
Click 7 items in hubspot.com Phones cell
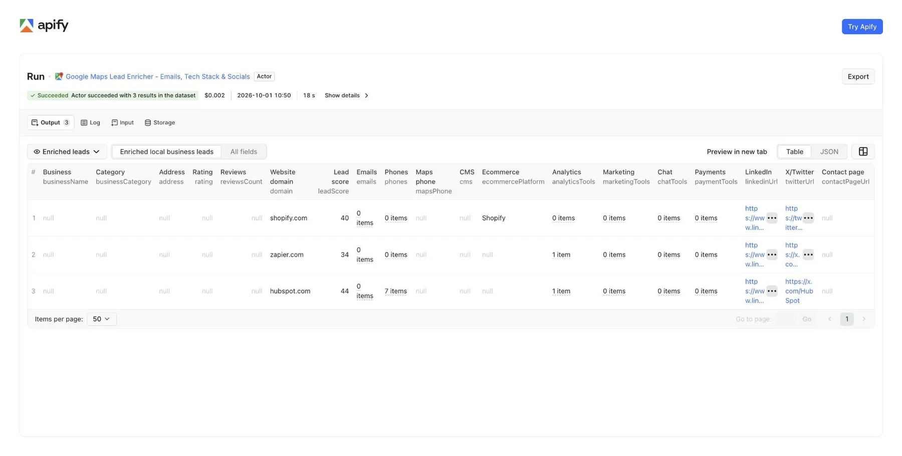click(395, 291)
